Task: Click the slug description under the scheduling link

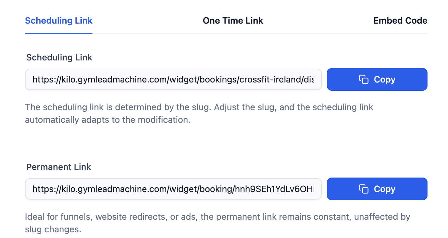Action: coord(199,114)
